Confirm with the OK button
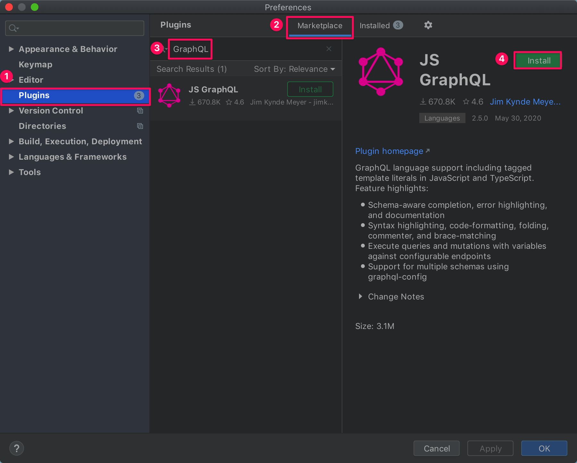 coord(544,448)
